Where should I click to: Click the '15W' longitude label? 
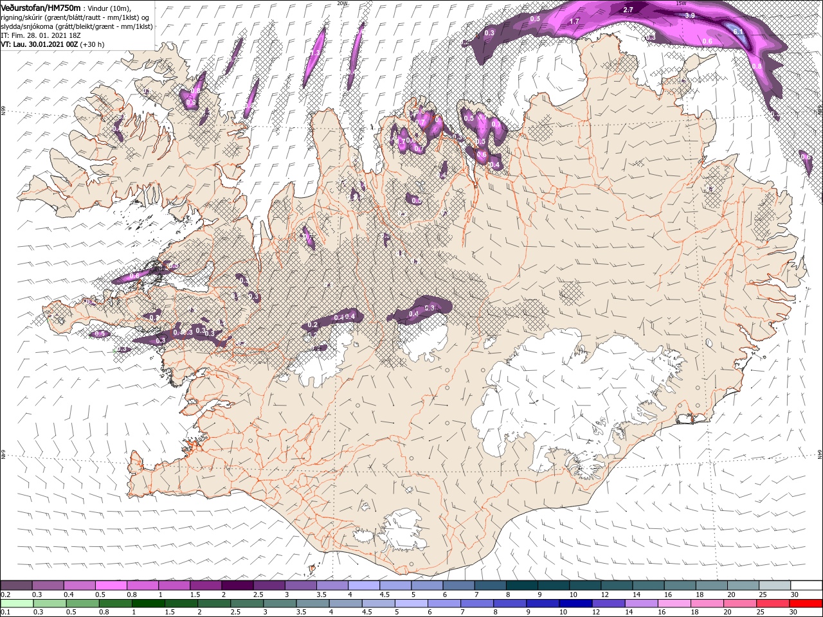(681, 3)
